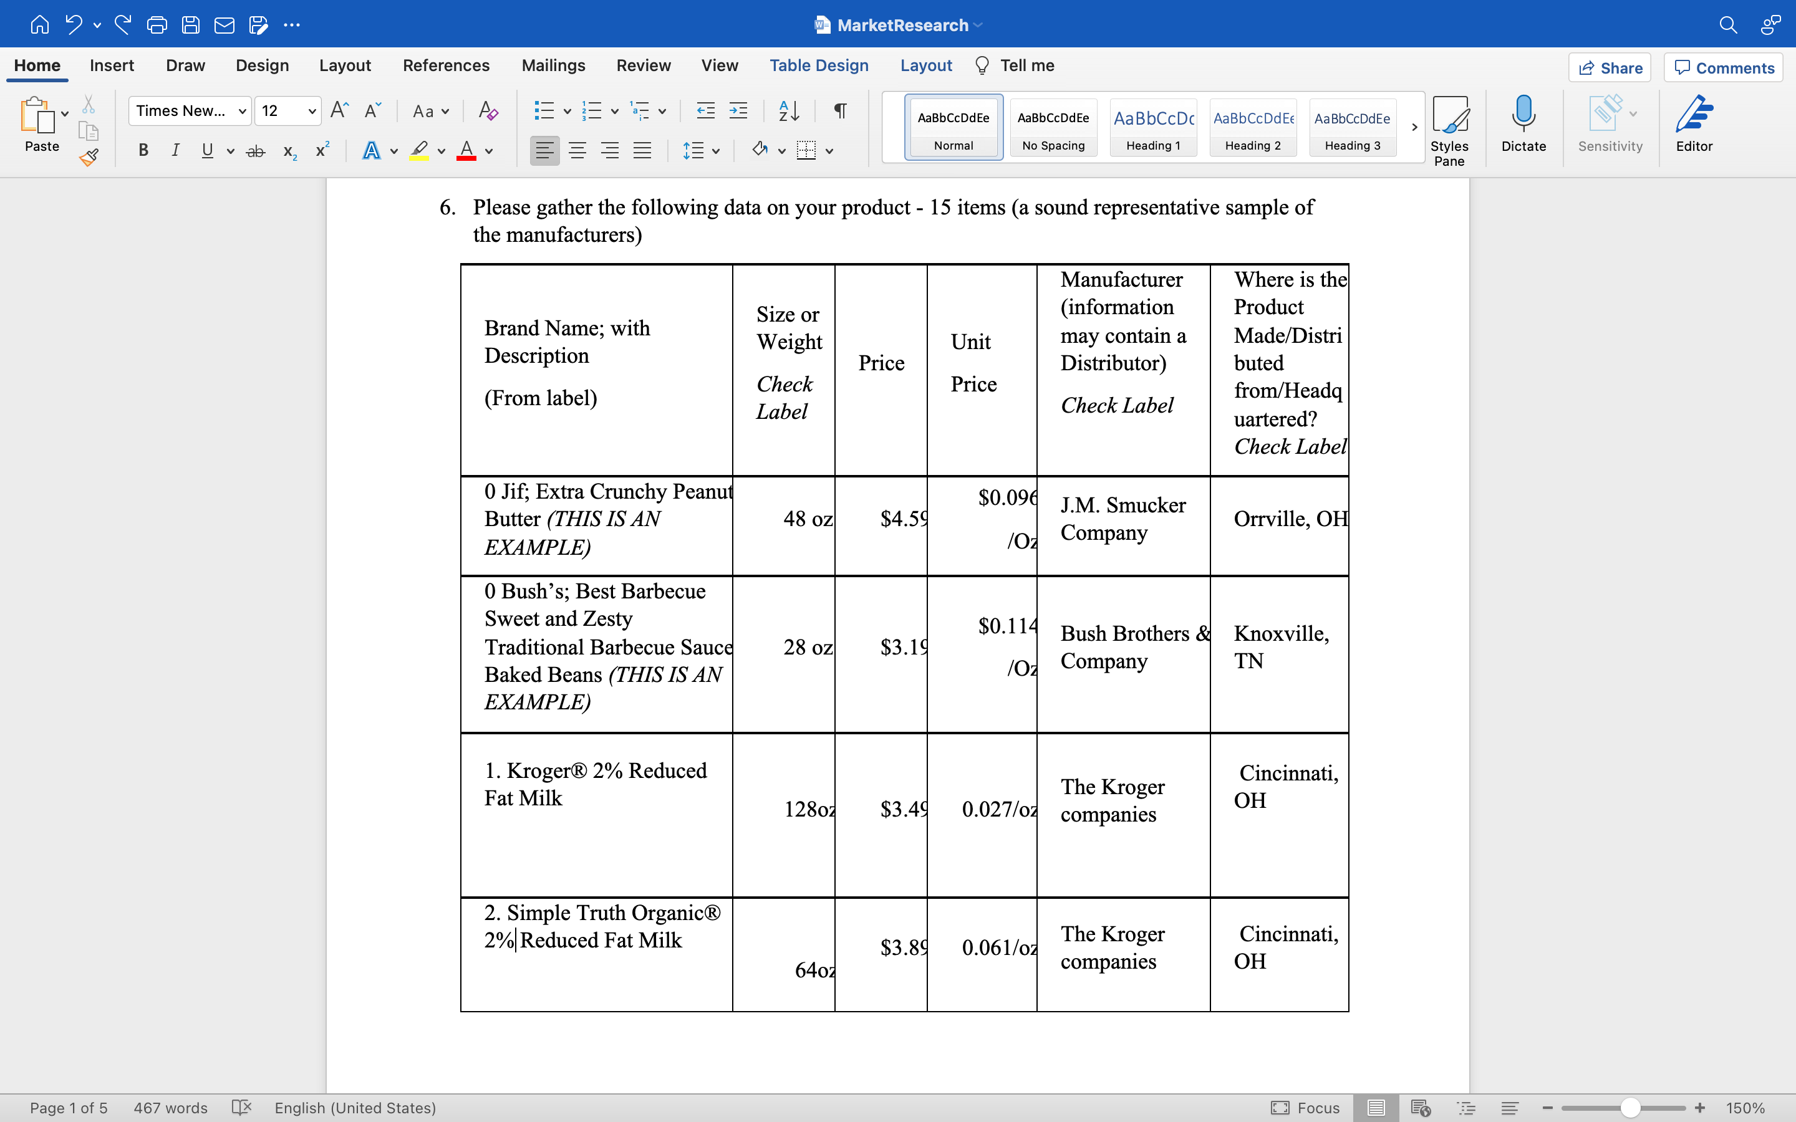Viewport: 1796px width, 1122px height.
Task: Switch to the References tab
Action: pos(446,65)
